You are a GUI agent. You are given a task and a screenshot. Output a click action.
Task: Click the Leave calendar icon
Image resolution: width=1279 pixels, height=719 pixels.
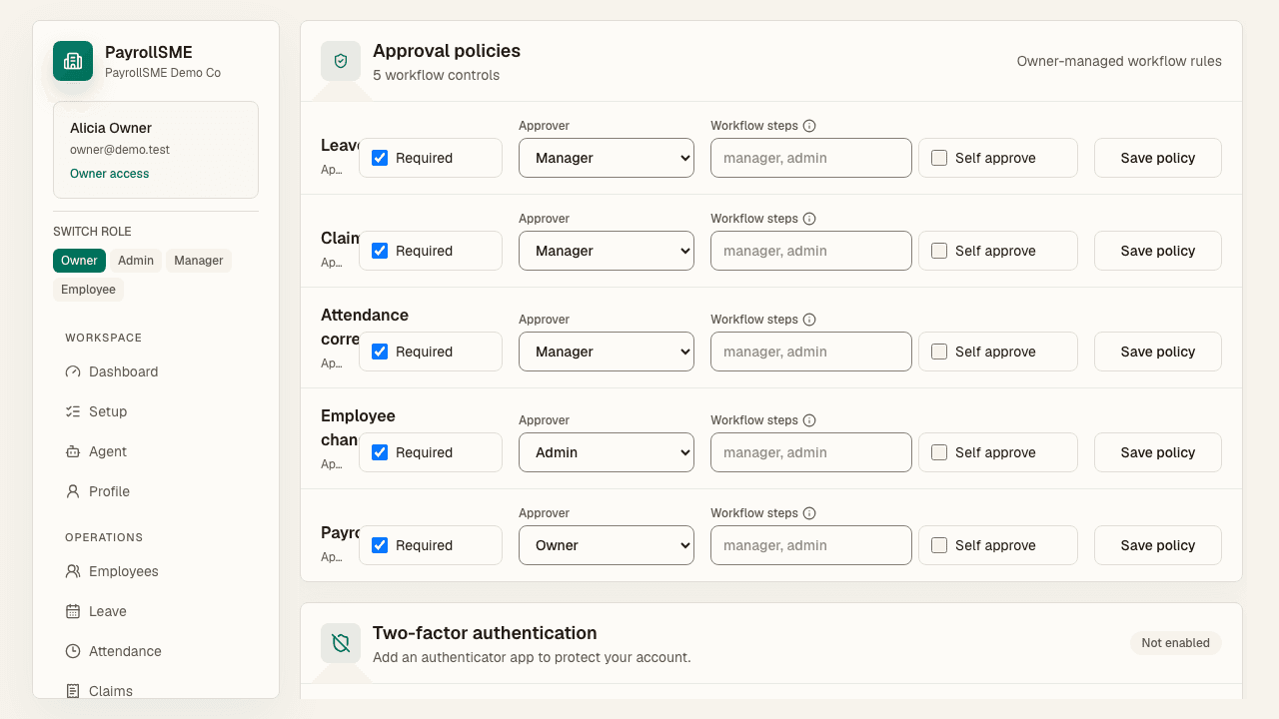pos(73,611)
